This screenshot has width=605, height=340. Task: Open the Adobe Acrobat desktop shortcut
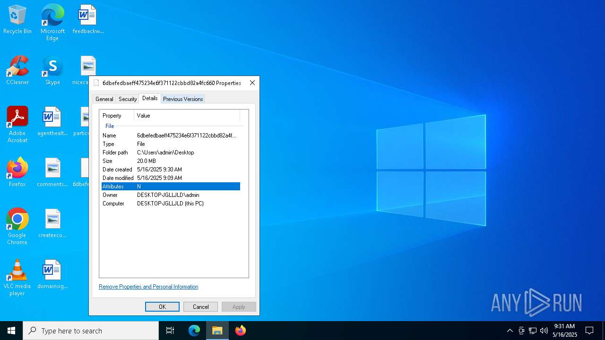17,125
